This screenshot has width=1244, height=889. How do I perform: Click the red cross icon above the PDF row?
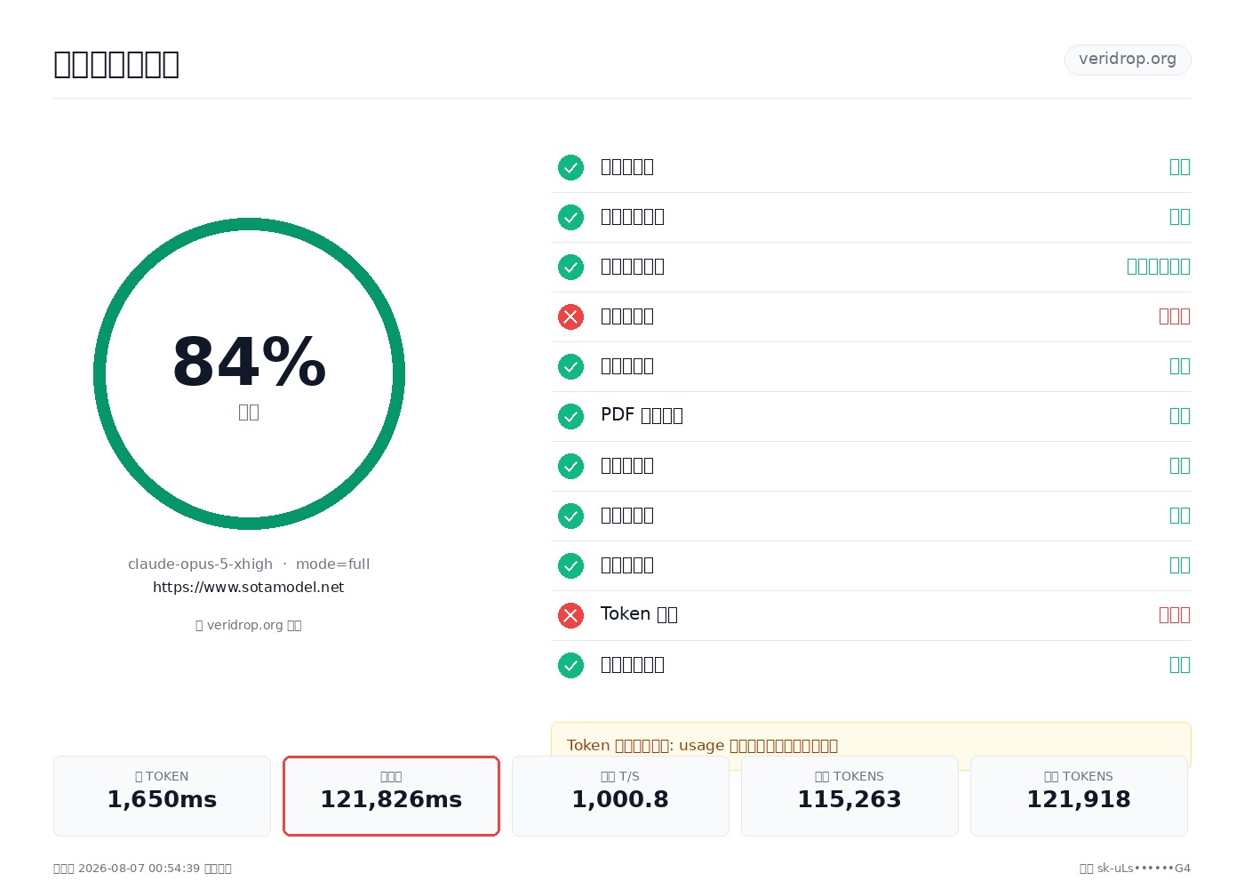click(x=570, y=316)
